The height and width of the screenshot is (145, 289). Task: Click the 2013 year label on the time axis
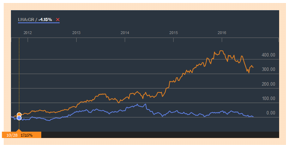(76, 33)
